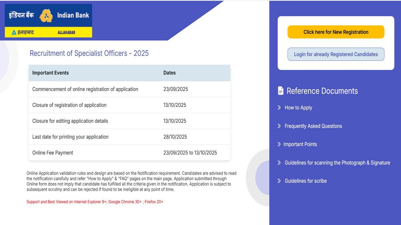Click the chevron icon before How to Apply

tap(279, 108)
